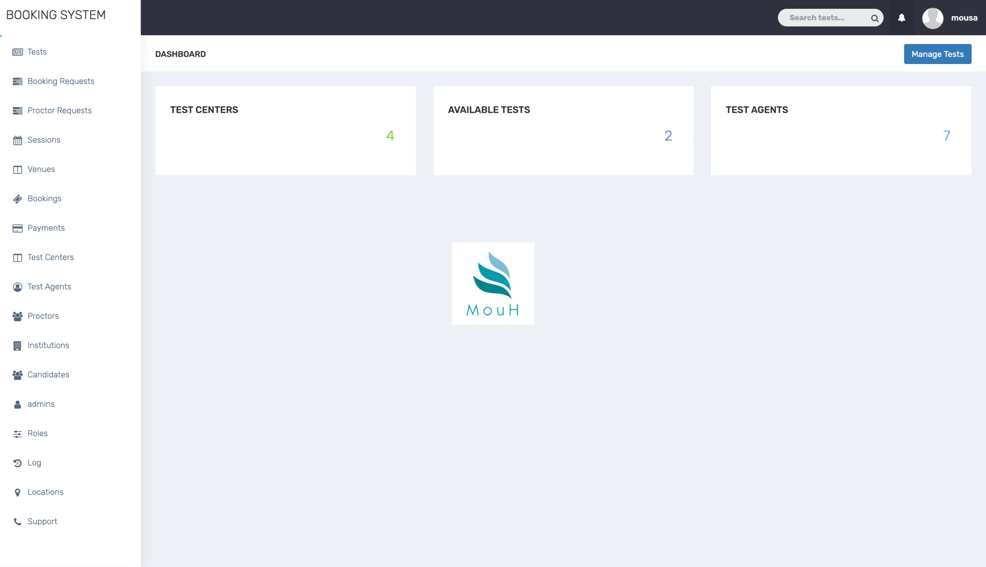Click the Bookings ticket icon
This screenshot has width=986, height=567.
[x=17, y=199]
